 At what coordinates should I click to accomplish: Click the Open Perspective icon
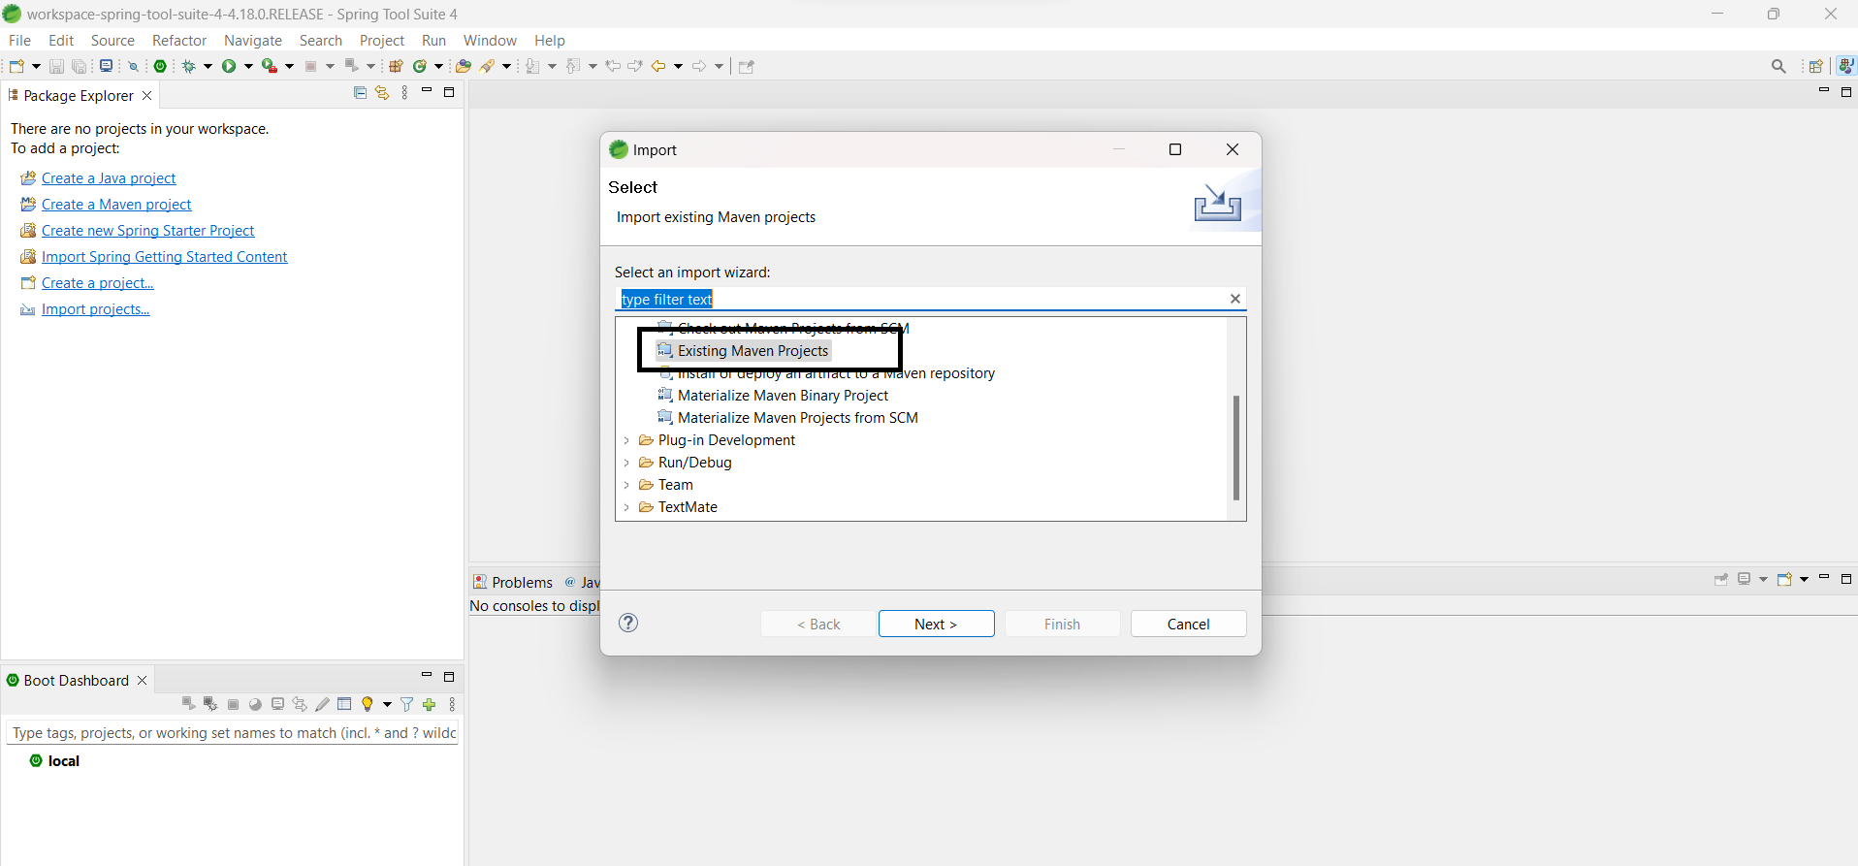point(1815,66)
